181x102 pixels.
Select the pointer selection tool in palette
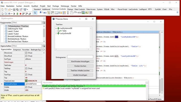coord(35,13)
